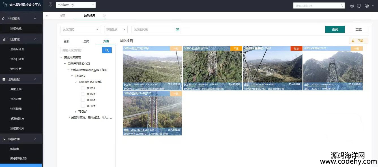378x167 pixels.
Task: Collapse the 计划管理 menu group
Action: tap(35, 39)
